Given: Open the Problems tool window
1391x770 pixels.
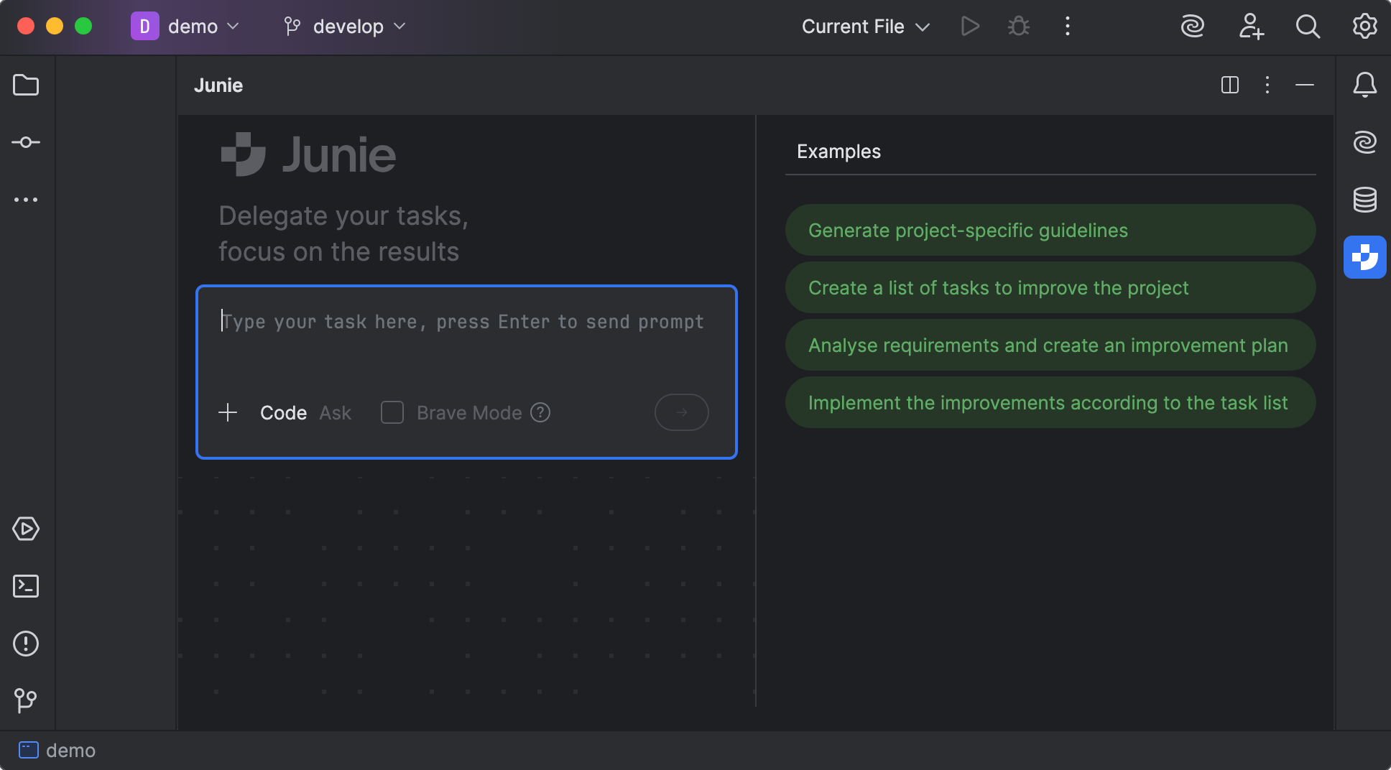Looking at the screenshot, I should 26,644.
